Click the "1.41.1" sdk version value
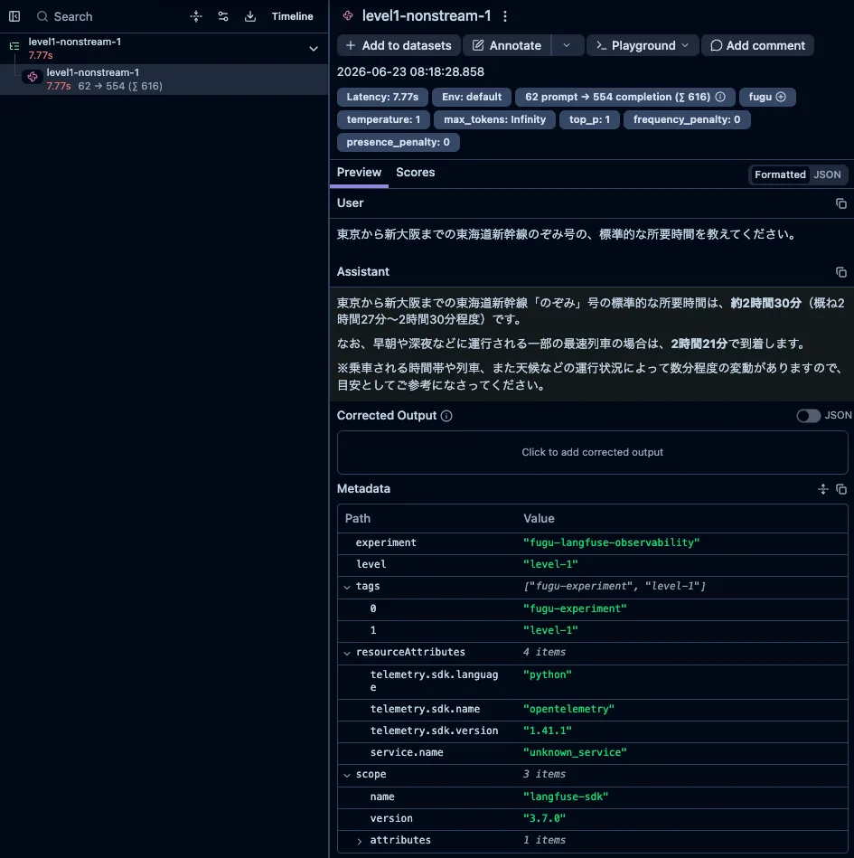The image size is (854, 858). pos(547,731)
